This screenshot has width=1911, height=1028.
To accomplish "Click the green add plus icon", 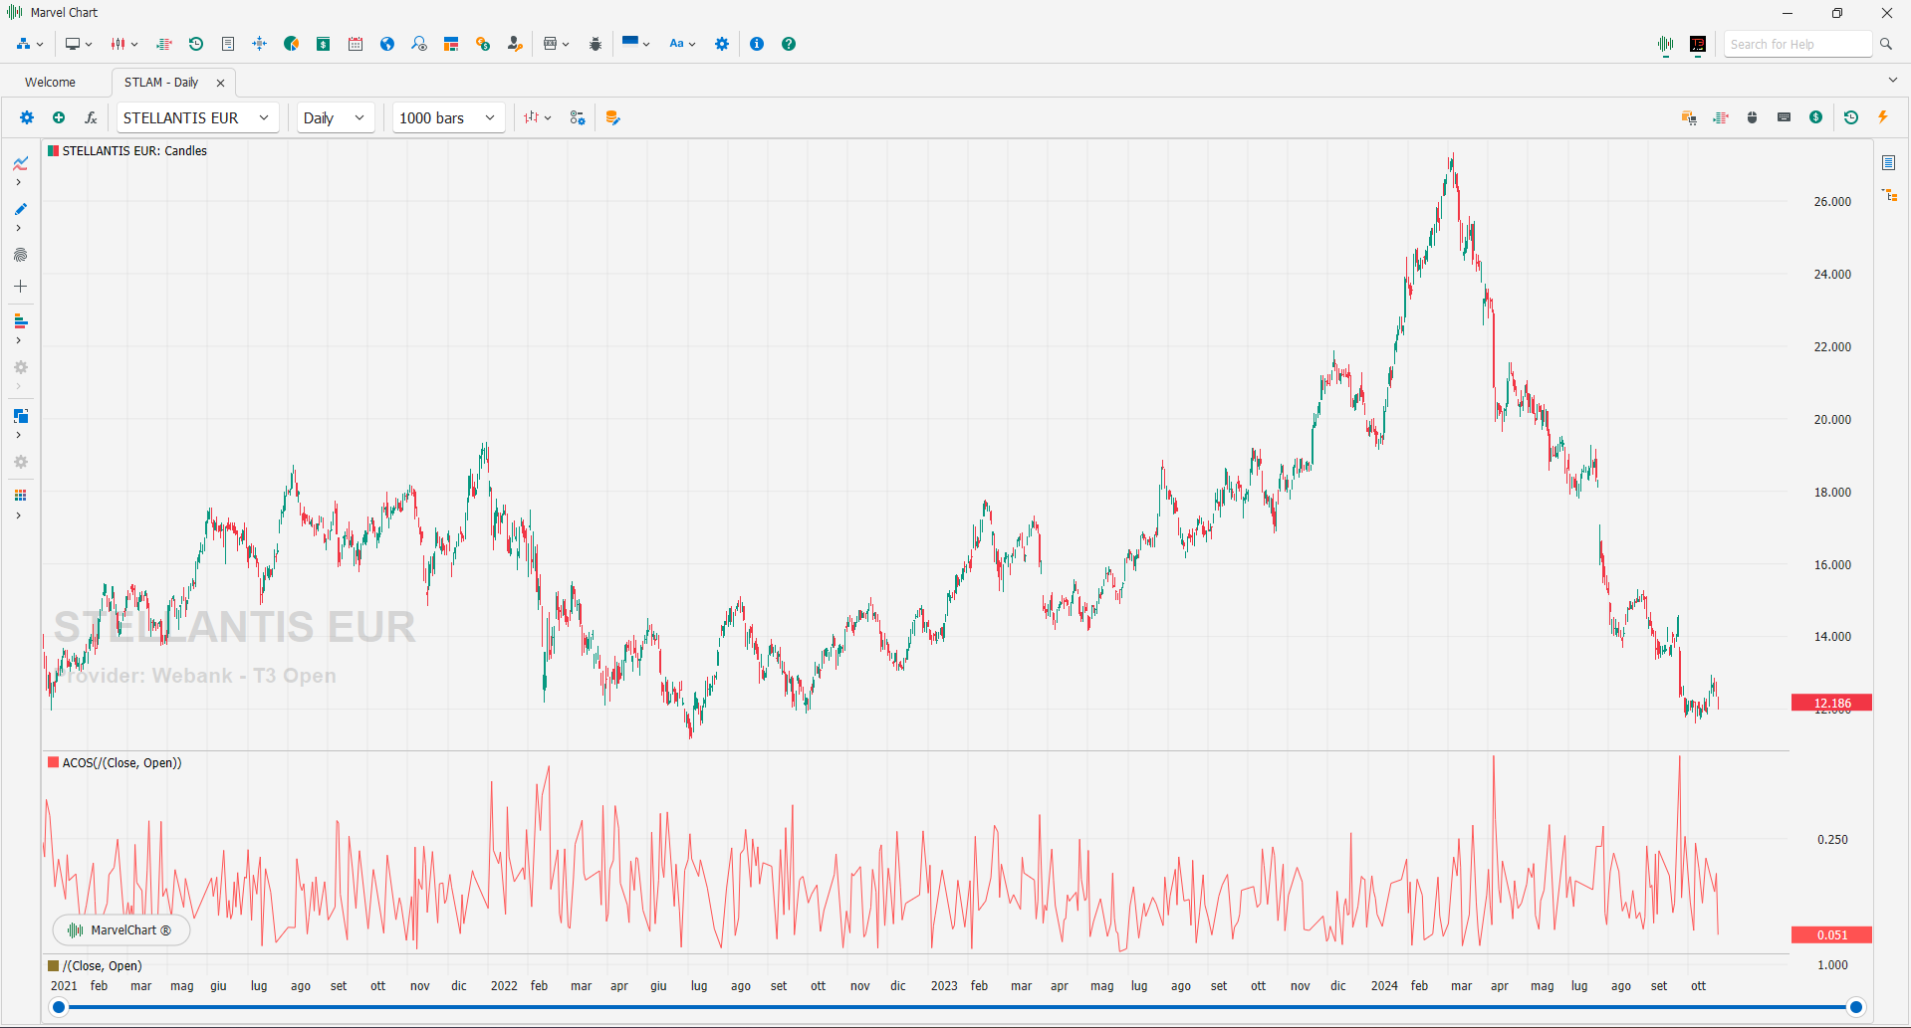I will coord(59,117).
